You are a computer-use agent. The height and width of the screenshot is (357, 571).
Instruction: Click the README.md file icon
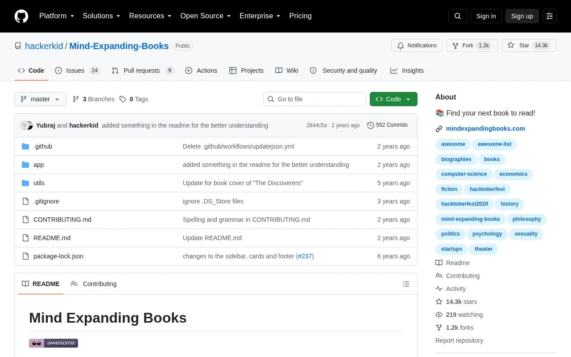[25, 238]
